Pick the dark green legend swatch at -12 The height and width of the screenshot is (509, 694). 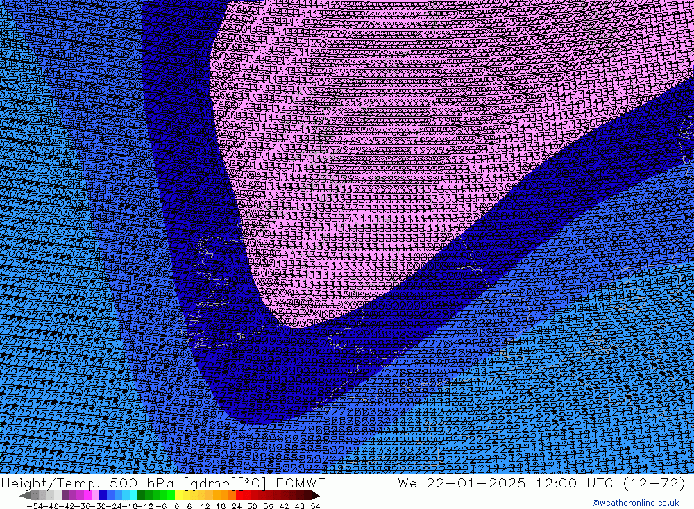click(x=141, y=495)
